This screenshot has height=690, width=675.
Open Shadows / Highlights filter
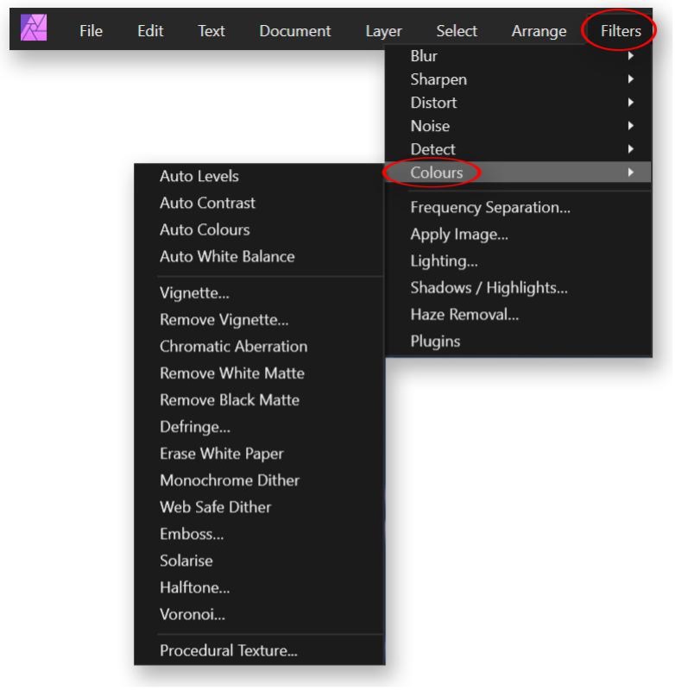[490, 288]
